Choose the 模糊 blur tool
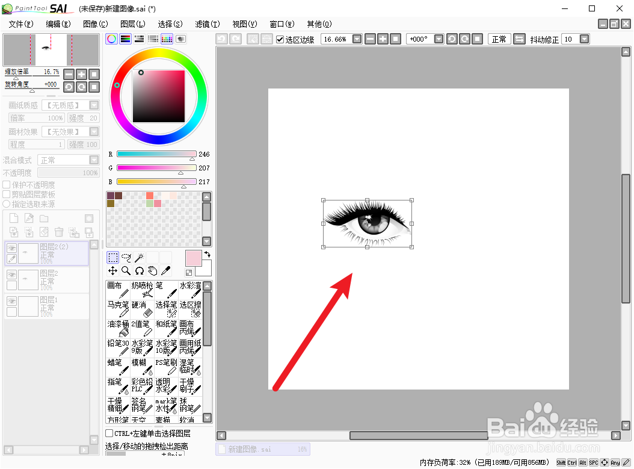 (142, 367)
